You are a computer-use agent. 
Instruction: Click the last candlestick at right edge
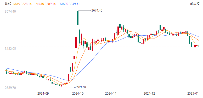click(199, 46)
